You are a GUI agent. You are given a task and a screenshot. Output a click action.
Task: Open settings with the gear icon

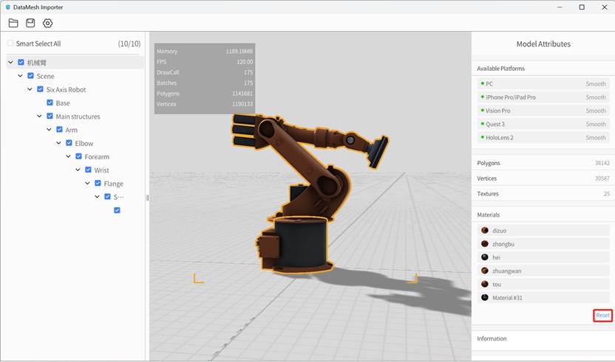coord(47,23)
